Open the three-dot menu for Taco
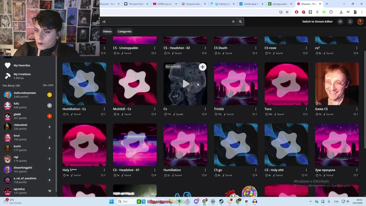Screen dimensions: 366x206 [x=306, y=109]
